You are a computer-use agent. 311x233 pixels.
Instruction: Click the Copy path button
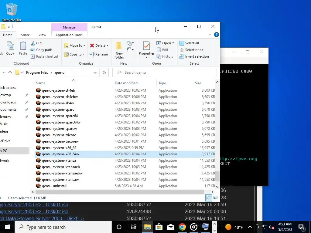[x=41, y=50]
